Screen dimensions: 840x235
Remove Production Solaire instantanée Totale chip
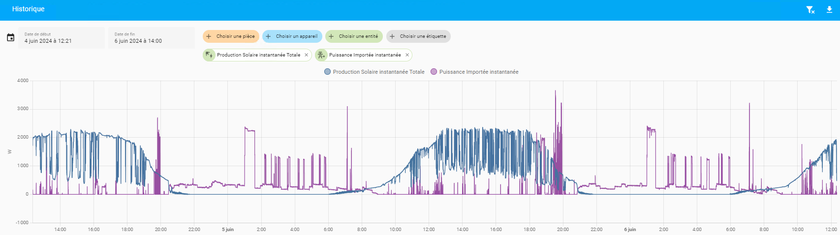(306, 55)
